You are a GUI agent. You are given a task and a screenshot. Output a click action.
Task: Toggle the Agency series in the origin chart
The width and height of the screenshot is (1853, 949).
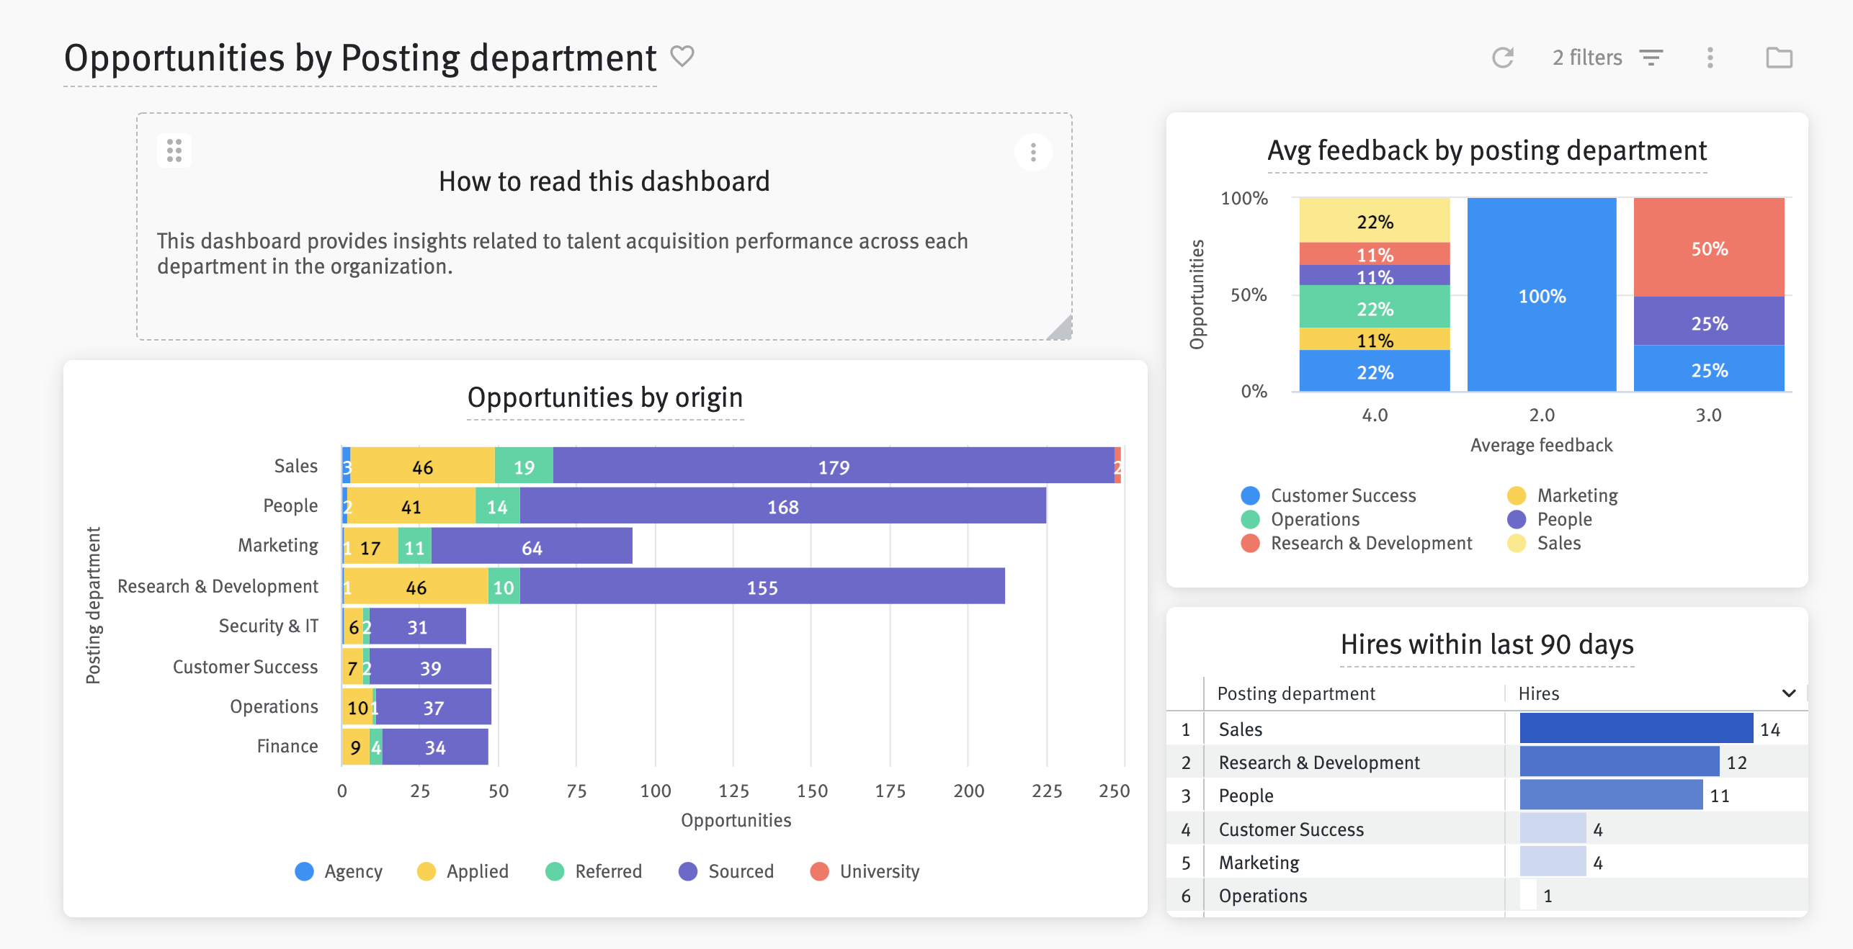[x=304, y=871]
